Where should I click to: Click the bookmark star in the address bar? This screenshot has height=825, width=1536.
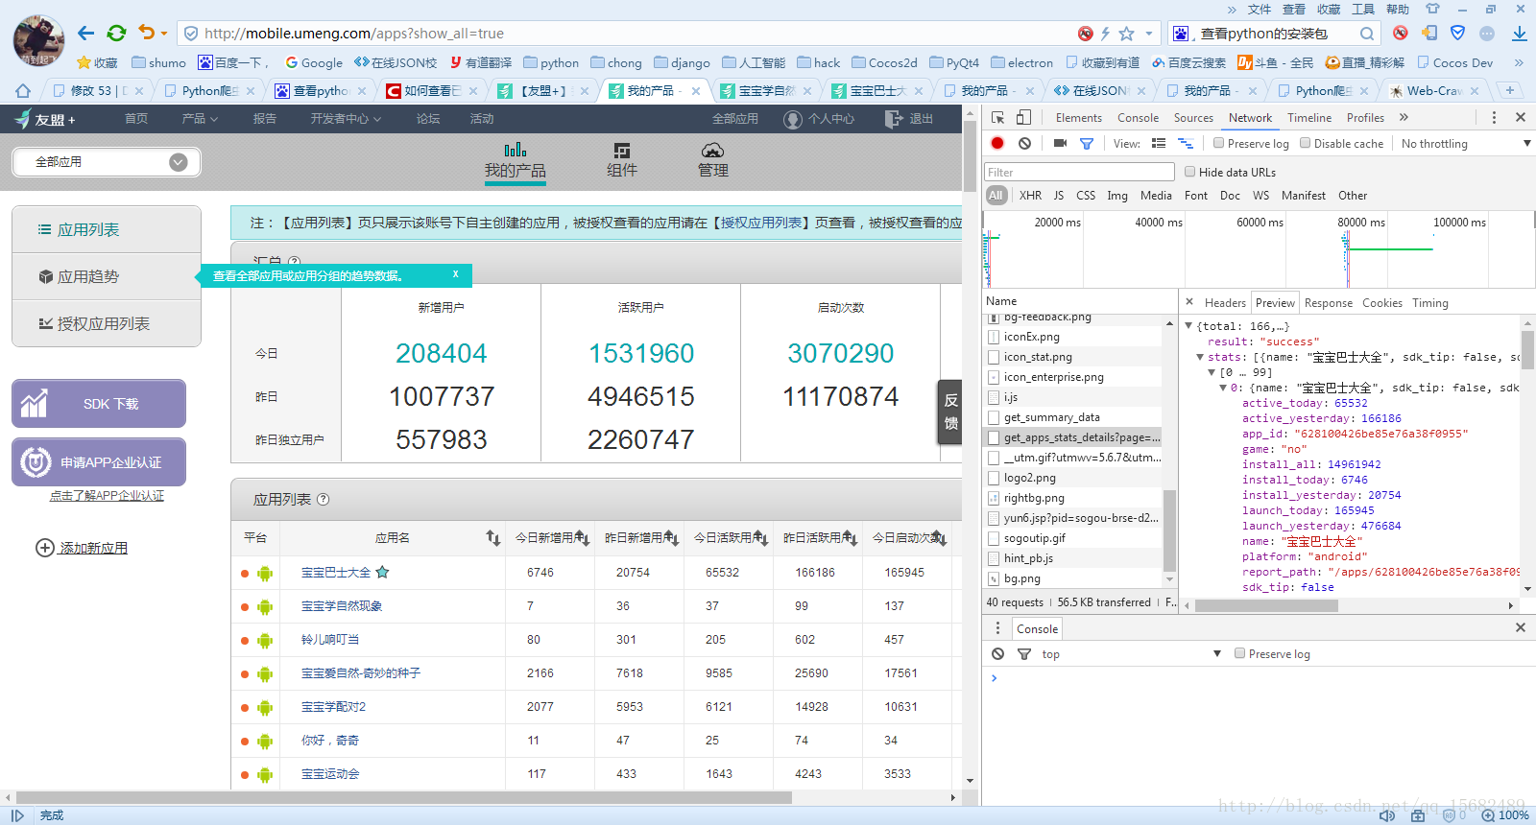pos(1127,34)
